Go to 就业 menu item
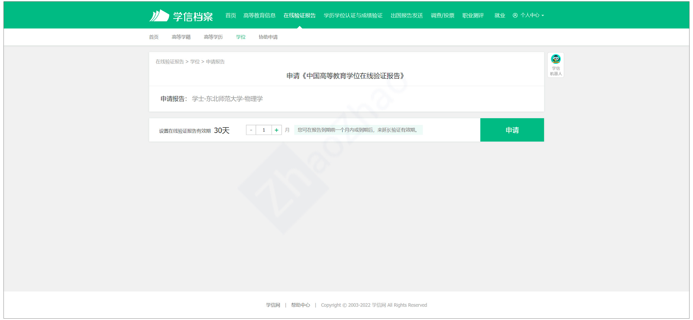 pos(500,15)
